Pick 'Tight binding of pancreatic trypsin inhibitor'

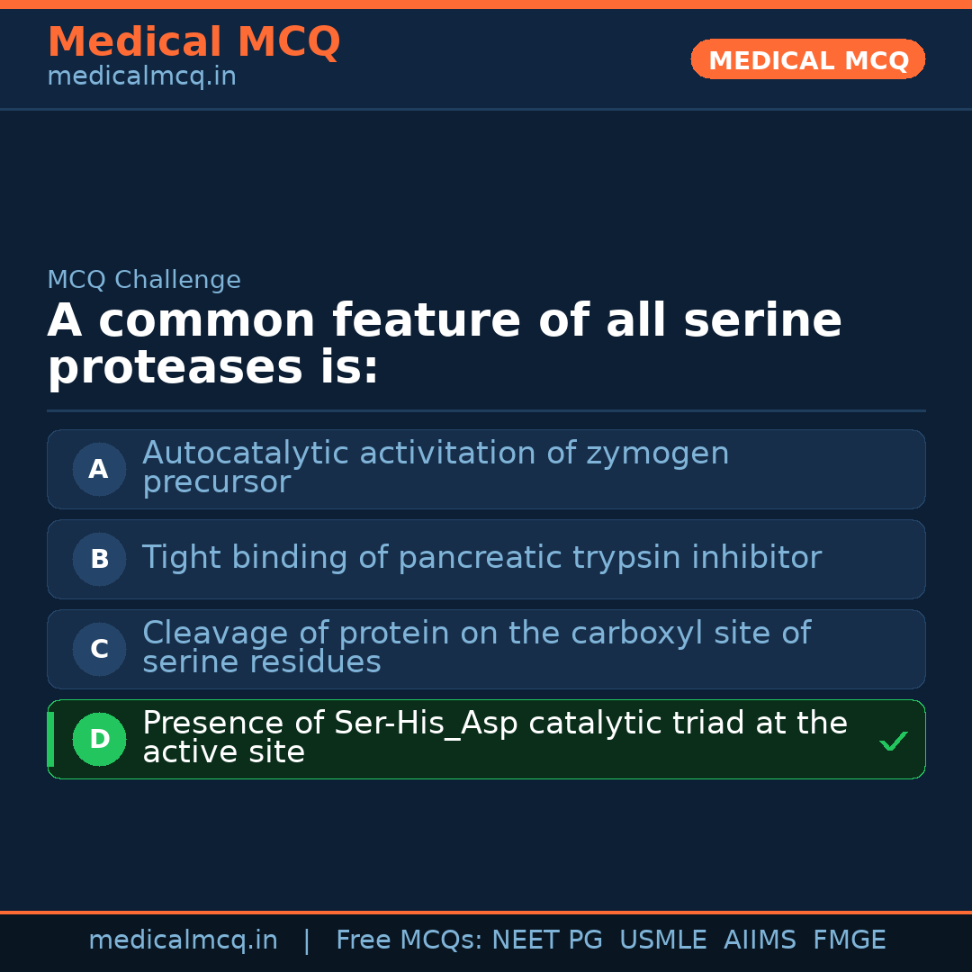[481, 558]
